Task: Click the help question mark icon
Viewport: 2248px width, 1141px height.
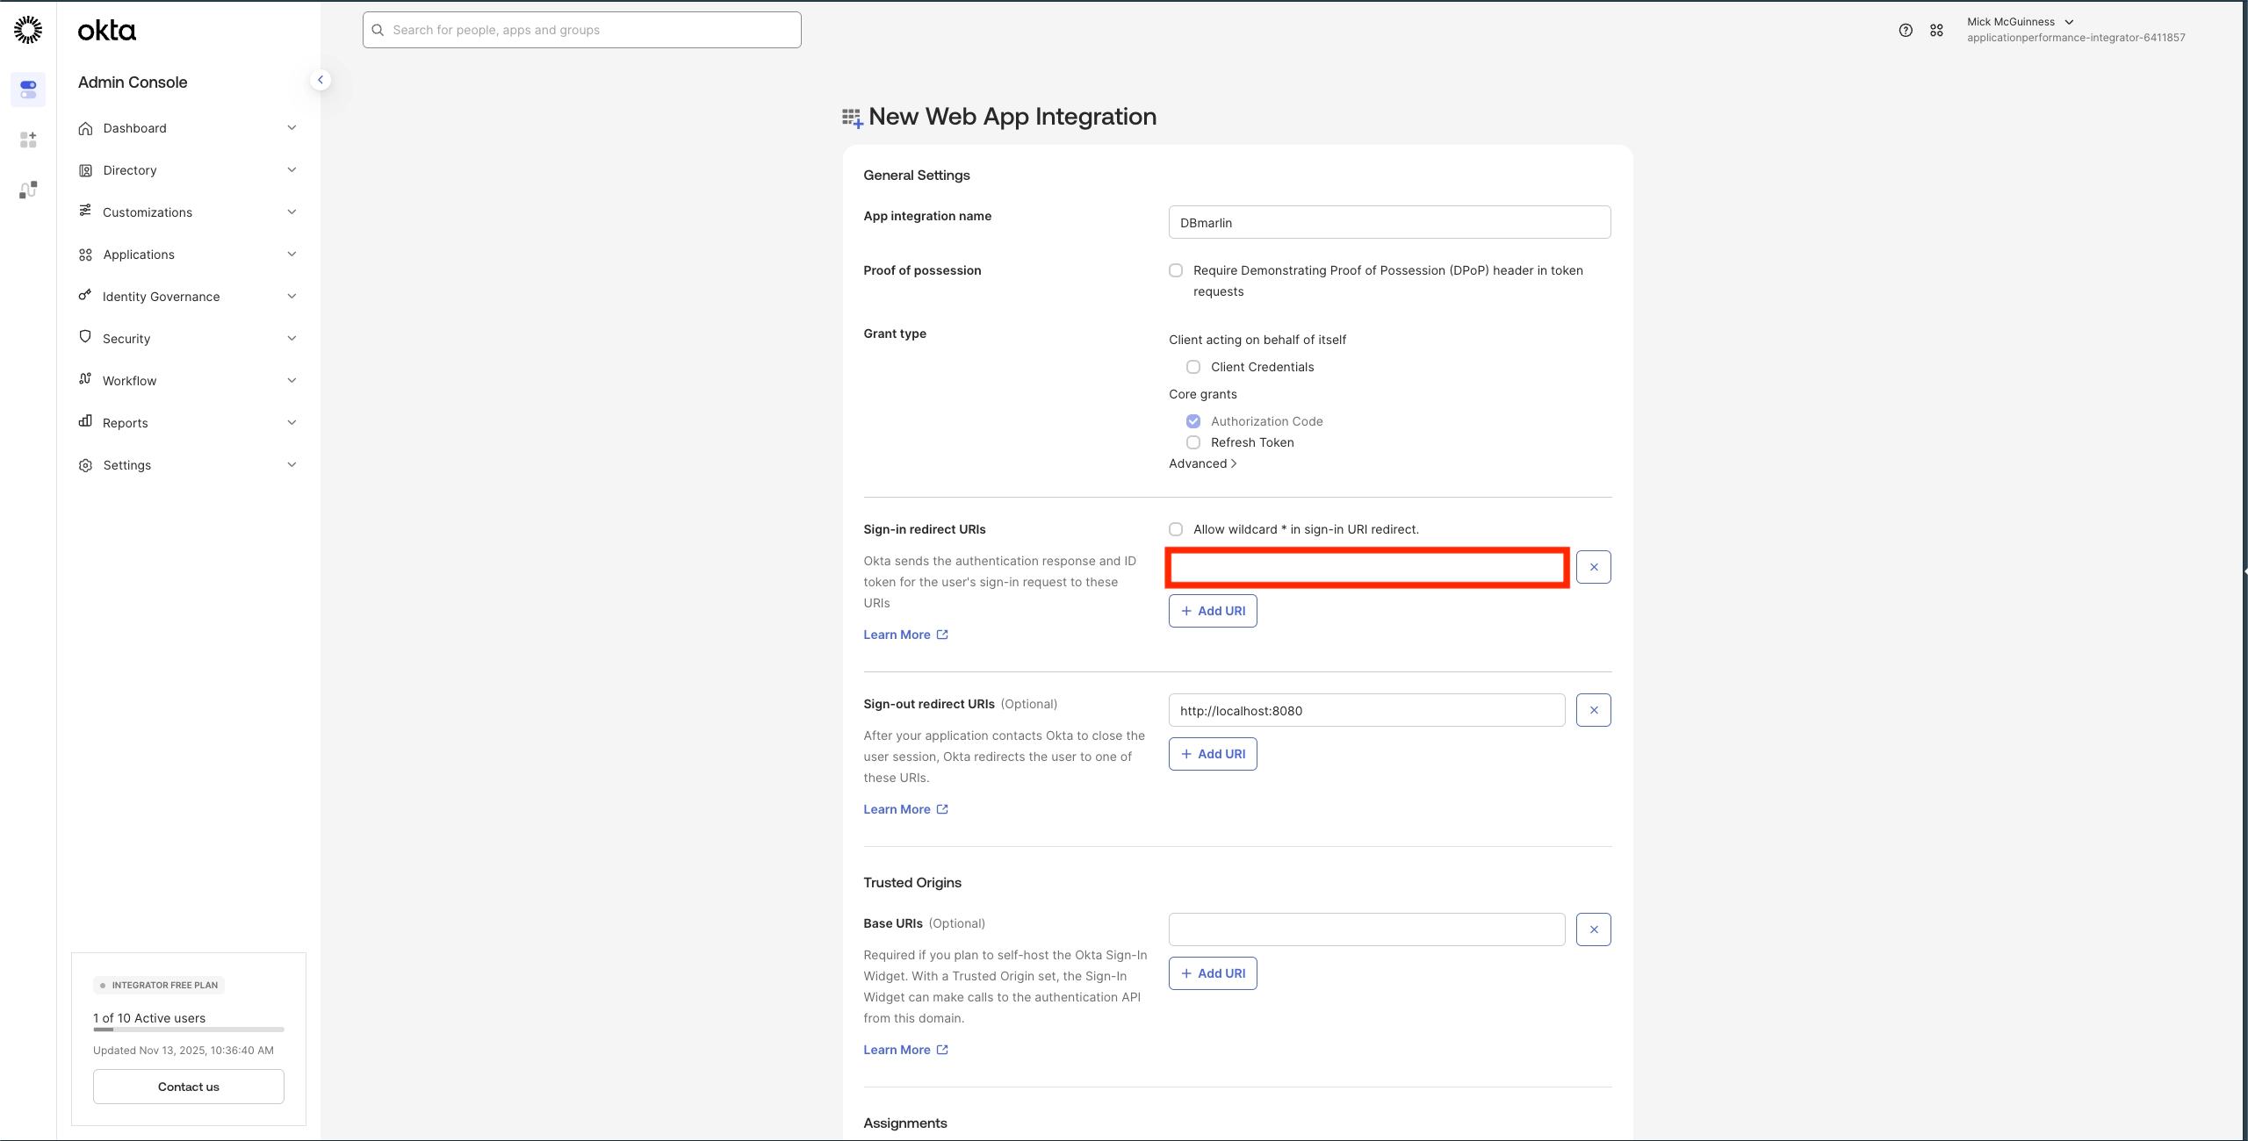Action: click(1905, 30)
